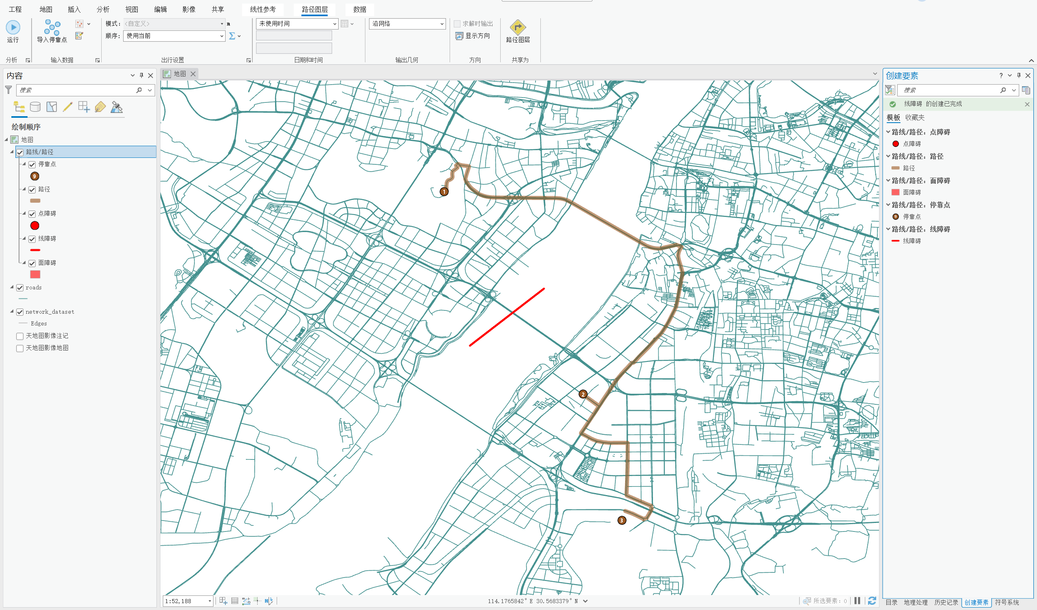The height and width of the screenshot is (610, 1037).
Task: Enable the 天地图影像地图 layer
Action: (20, 348)
